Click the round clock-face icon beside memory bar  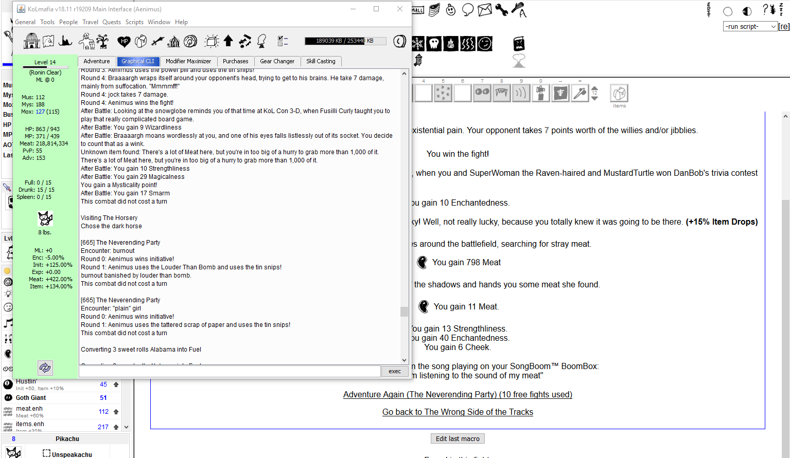point(400,41)
